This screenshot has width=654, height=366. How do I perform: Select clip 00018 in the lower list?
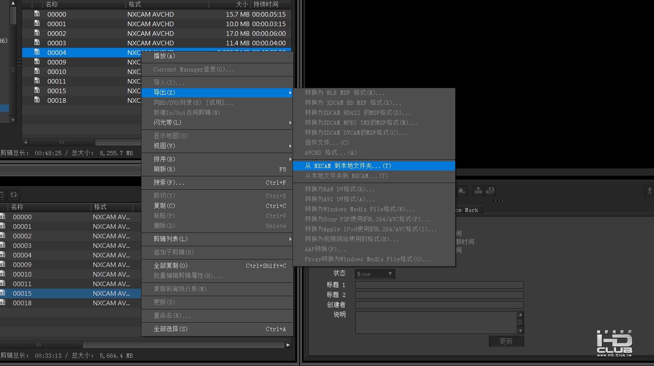click(71, 303)
